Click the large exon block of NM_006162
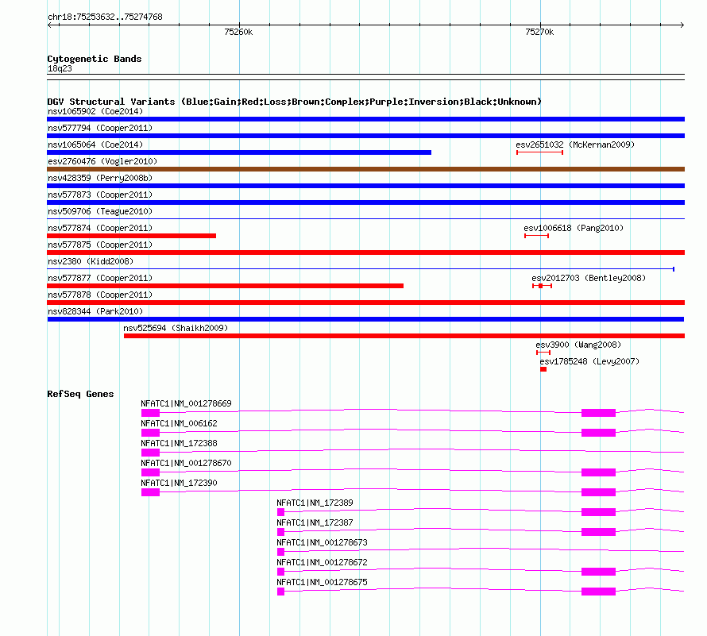The width and height of the screenshot is (707, 636). click(598, 433)
